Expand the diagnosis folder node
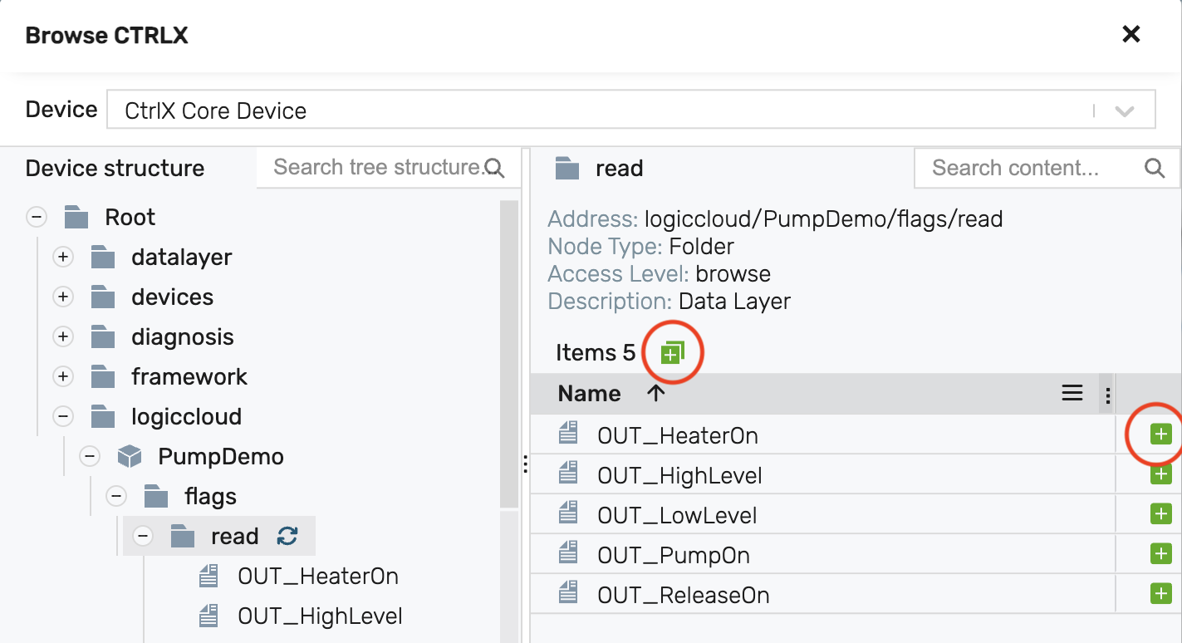This screenshot has width=1182, height=643. 63,337
